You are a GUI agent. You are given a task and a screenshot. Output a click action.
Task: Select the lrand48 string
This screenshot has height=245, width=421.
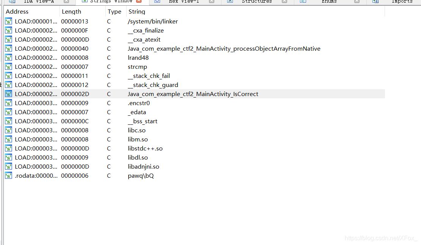click(138, 58)
